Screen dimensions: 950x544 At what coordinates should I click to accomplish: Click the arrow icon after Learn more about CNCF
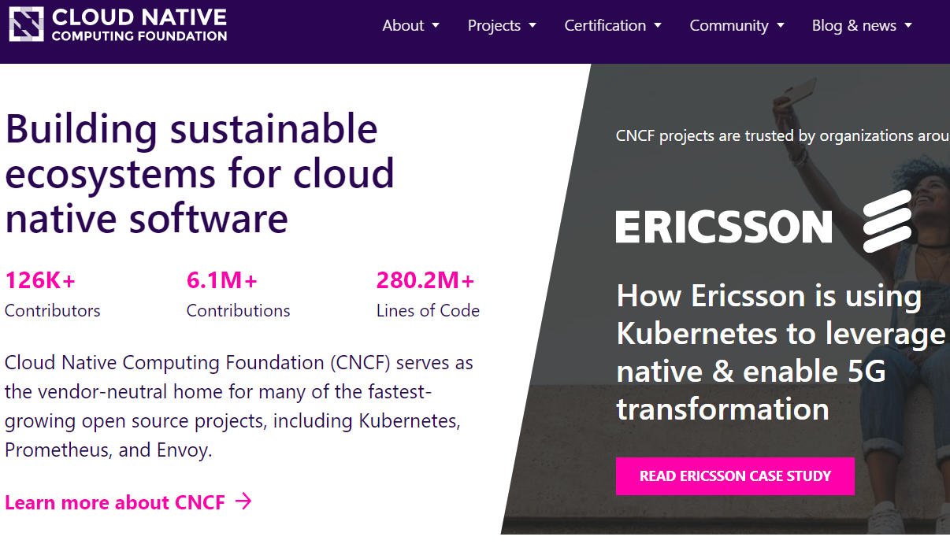point(244,501)
